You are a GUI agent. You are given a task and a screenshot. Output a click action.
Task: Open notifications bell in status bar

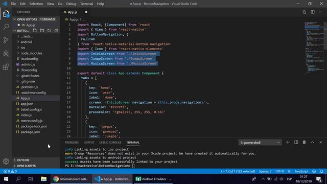click(x=321, y=171)
